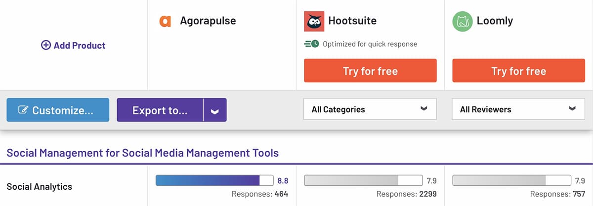The width and height of the screenshot is (593, 206).
Task: Open the Hootsuite product link
Action: pos(352,21)
